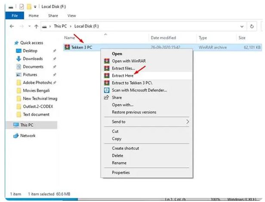The width and height of the screenshot is (265, 202).
Task: Click the drive icon in address bar
Action: [x=44, y=27]
